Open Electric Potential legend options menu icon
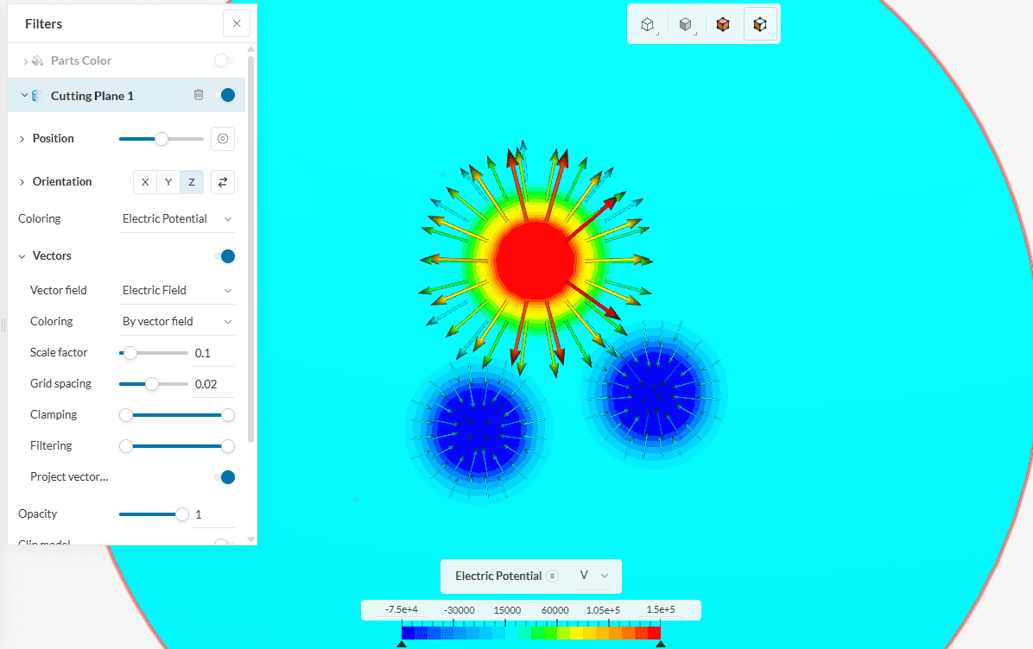1033x649 pixels. 553,576
